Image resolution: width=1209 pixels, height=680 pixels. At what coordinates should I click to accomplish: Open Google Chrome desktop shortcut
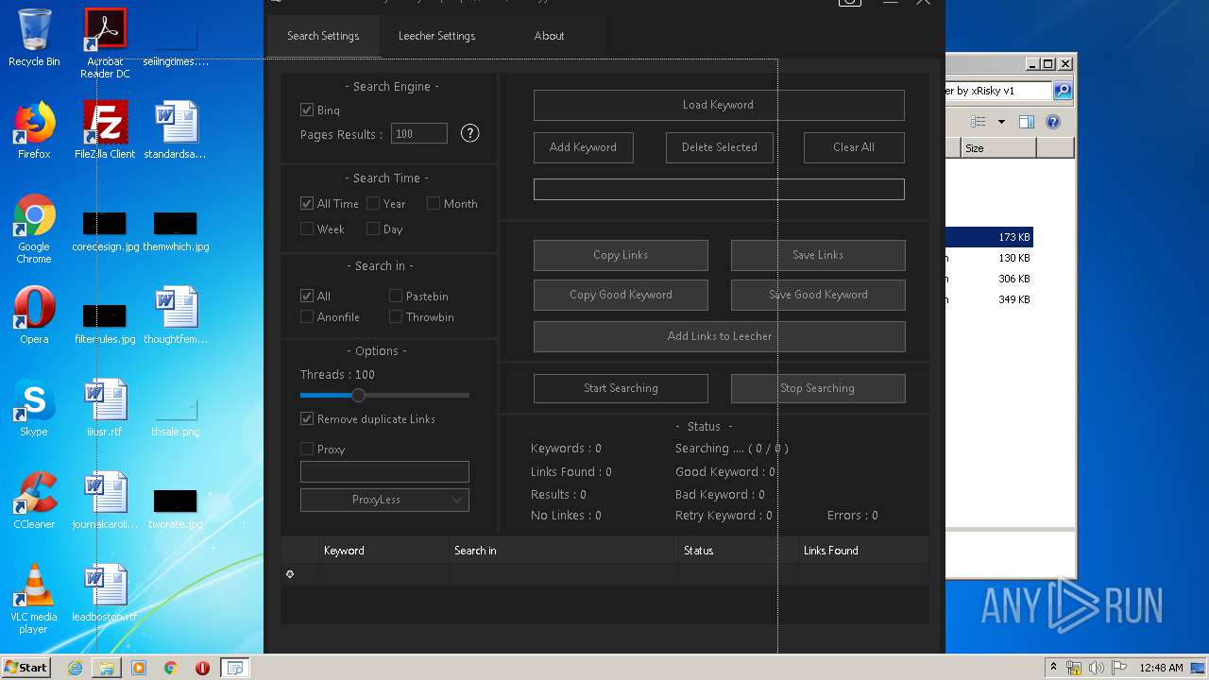click(34, 229)
